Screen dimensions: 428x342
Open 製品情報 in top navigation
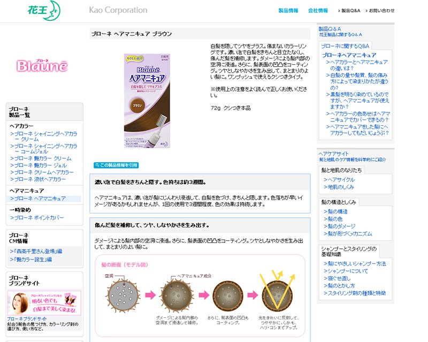(288, 11)
